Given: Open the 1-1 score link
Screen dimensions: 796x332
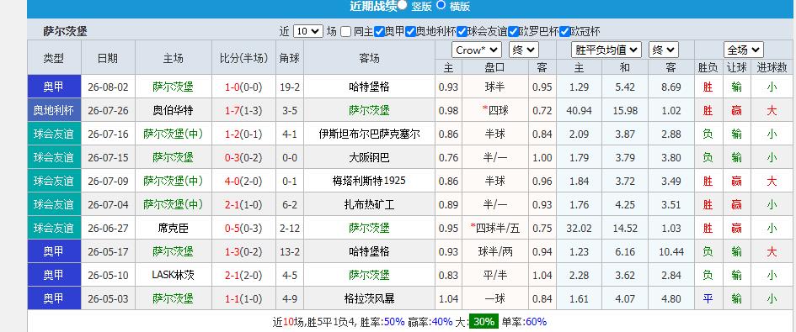Looking at the screenshot, I should (232, 298).
